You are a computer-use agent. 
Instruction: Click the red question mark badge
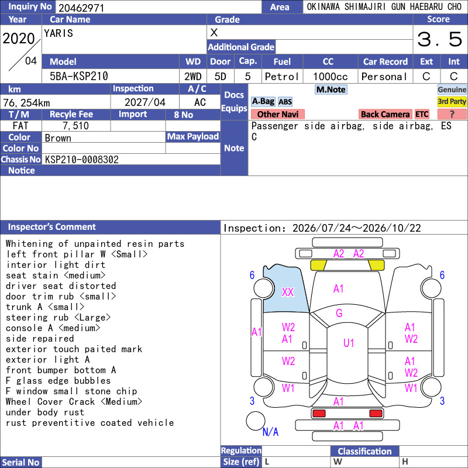tap(452, 114)
